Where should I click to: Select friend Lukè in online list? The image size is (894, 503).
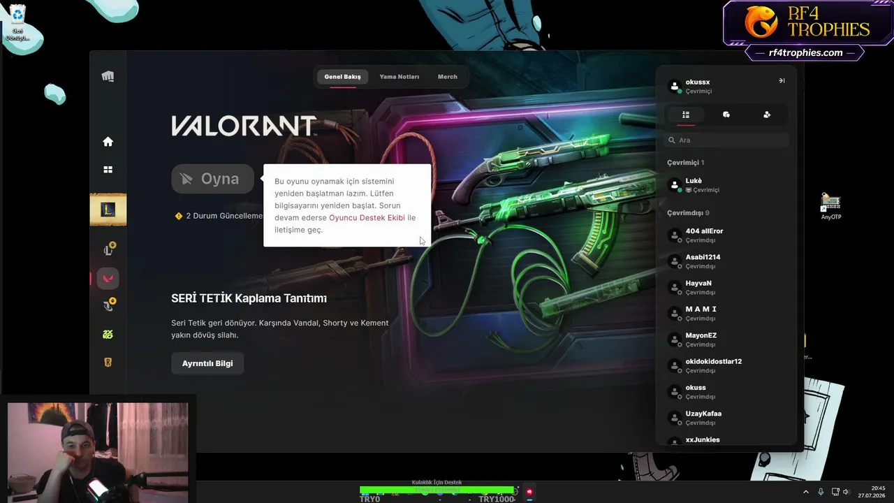pyautogui.click(x=726, y=185)
